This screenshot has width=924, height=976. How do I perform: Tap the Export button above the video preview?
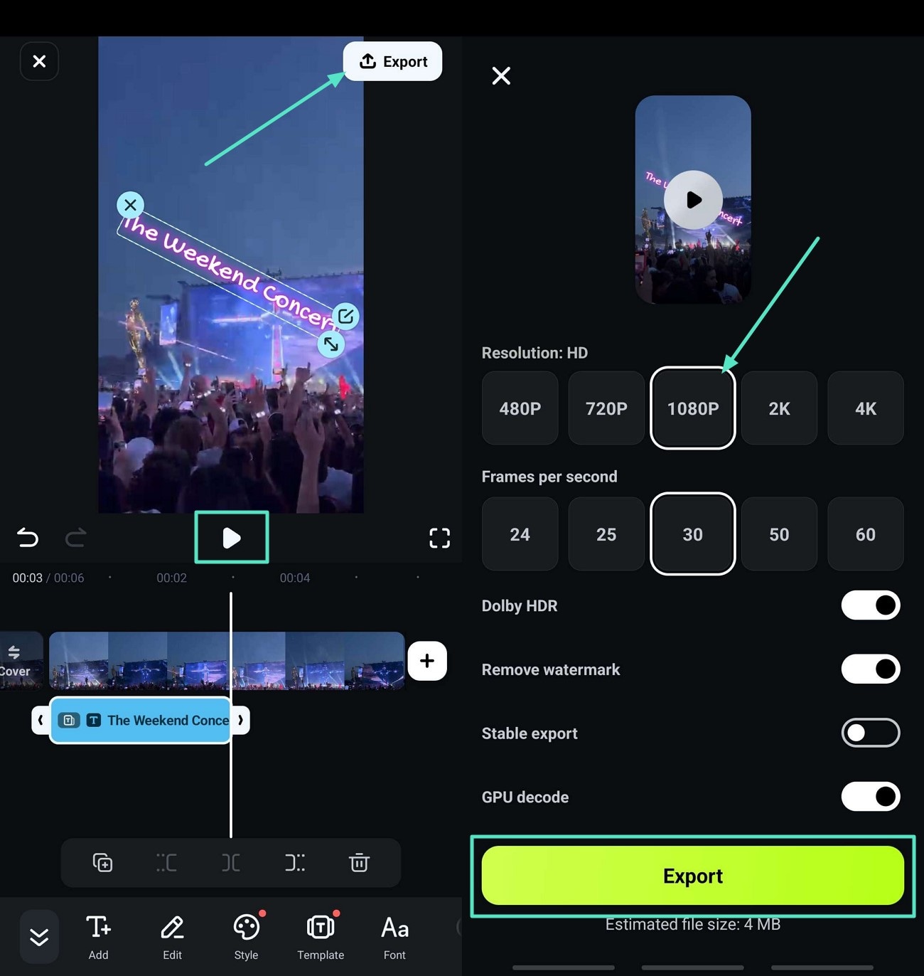(392, 61)
